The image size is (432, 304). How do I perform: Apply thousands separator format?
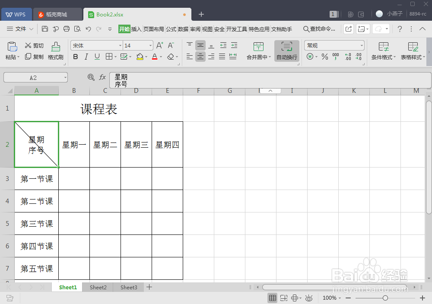[336, 57]
